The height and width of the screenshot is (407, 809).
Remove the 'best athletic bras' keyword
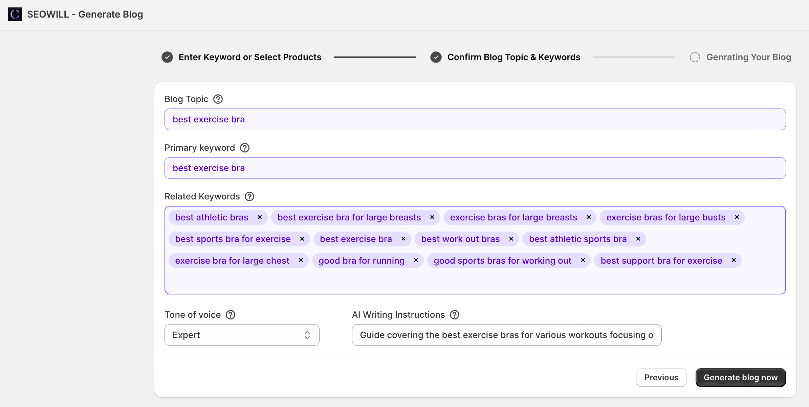click(x=260, y=217)
